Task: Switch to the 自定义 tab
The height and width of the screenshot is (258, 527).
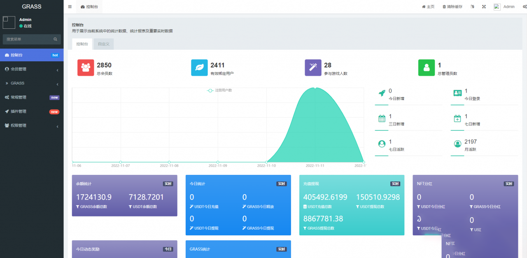Action: pyautogui.click(x=103, y=44)
